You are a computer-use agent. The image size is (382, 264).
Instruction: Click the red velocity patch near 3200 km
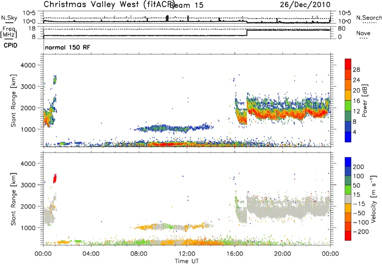[55, 178]
